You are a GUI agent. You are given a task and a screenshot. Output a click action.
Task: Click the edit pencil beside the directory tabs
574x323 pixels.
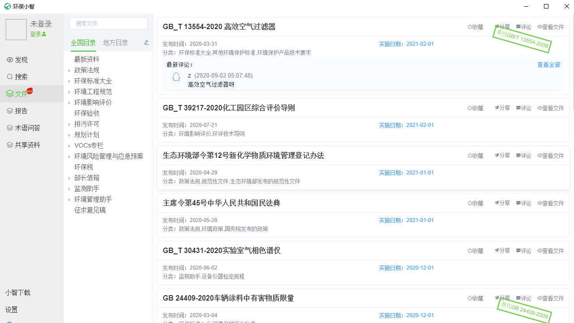(x=146, y=42)
